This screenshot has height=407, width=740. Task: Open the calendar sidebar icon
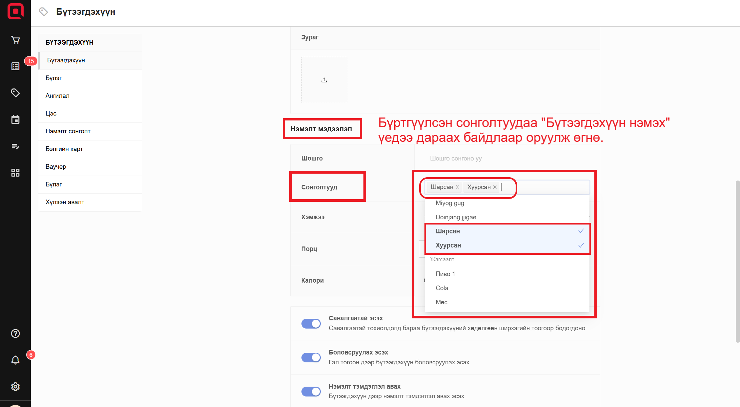pyautogui.click(x=15, y=119)
